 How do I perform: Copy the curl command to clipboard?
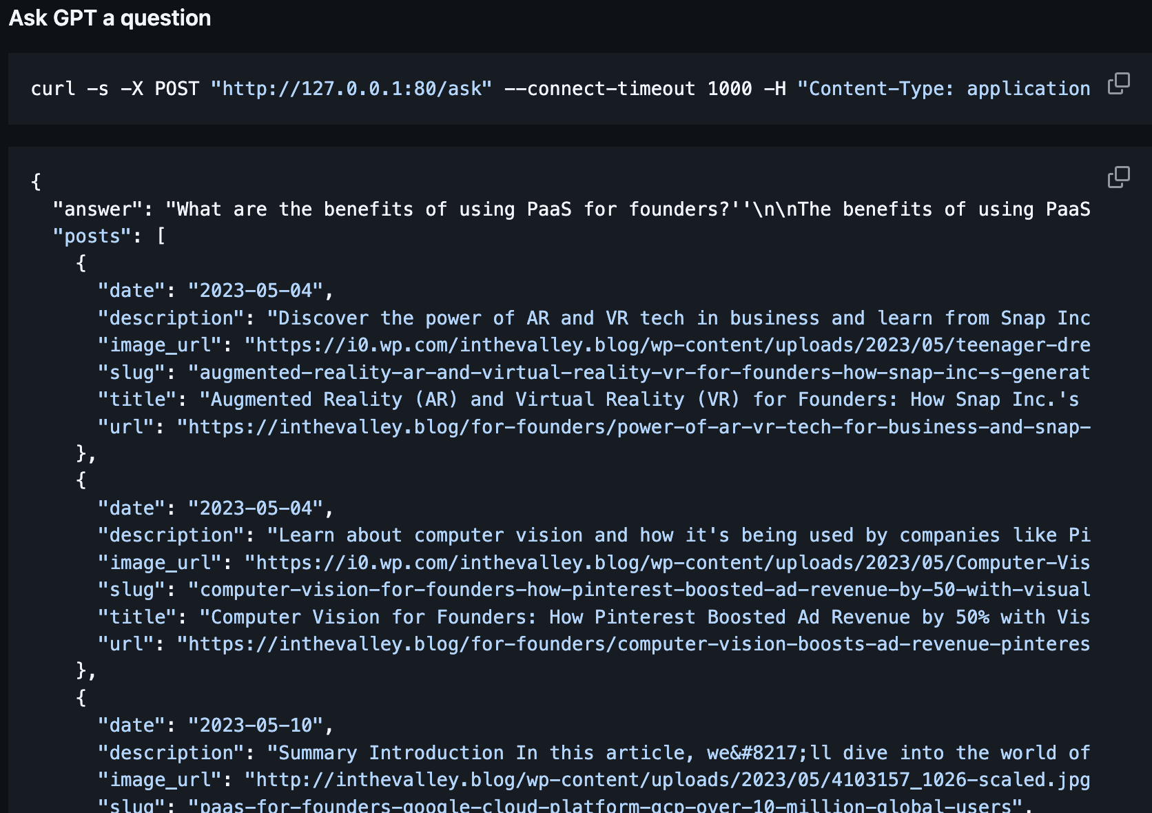click(1118, 83)
